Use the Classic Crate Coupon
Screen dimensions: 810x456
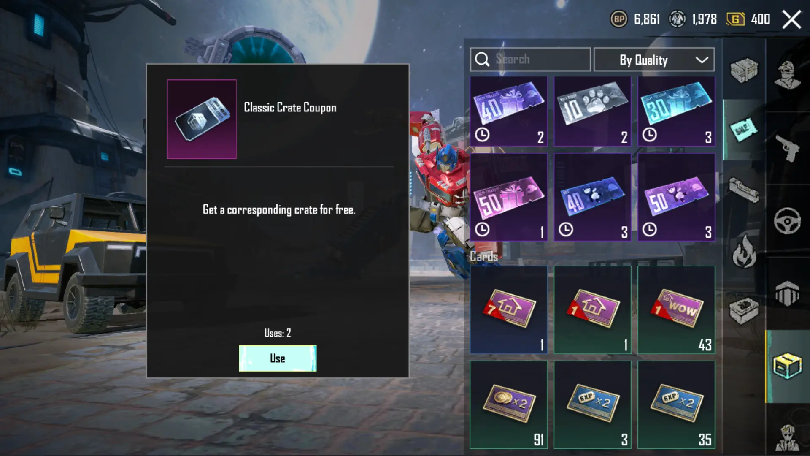(278, 358)
